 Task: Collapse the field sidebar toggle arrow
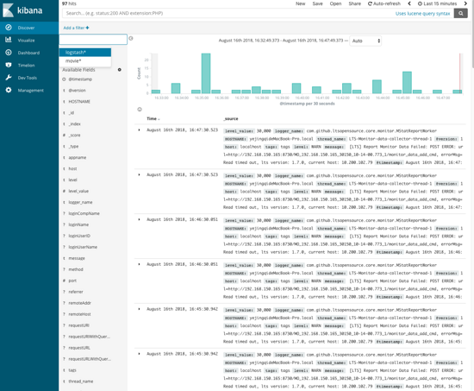[x=131, y=38]
